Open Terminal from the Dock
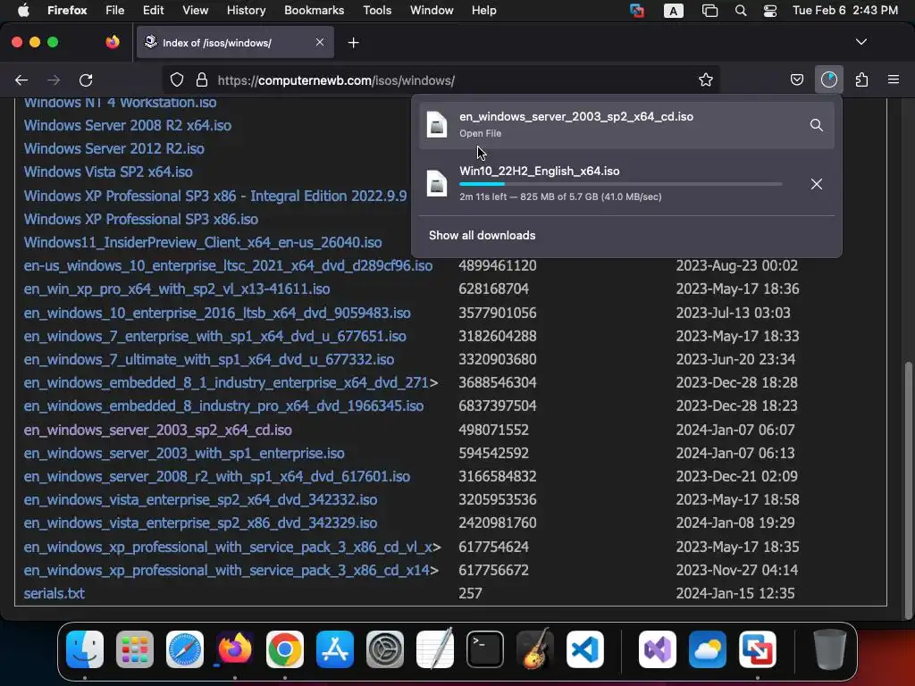This screenshot has width=915, height=686. [x=485, y=649]
